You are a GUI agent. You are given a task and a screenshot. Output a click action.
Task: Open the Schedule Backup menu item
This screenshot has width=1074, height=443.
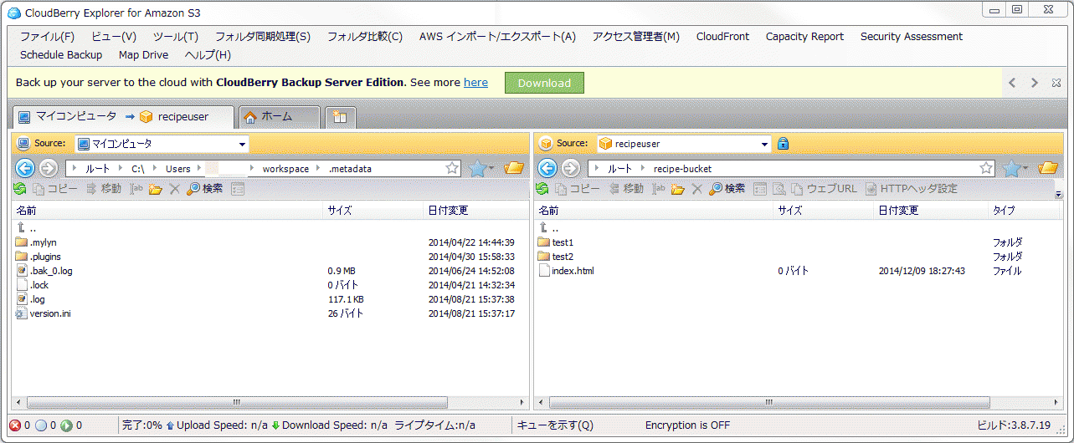61,55
